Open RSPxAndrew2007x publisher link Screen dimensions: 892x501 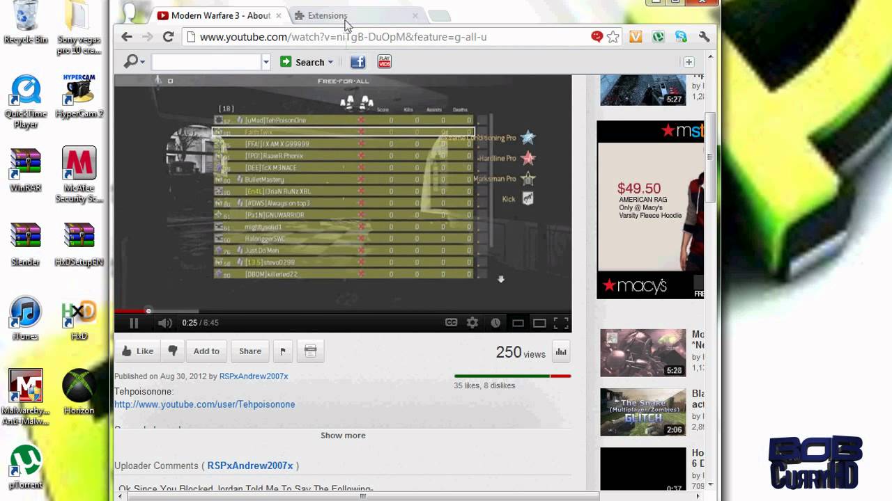pos(254,376)
